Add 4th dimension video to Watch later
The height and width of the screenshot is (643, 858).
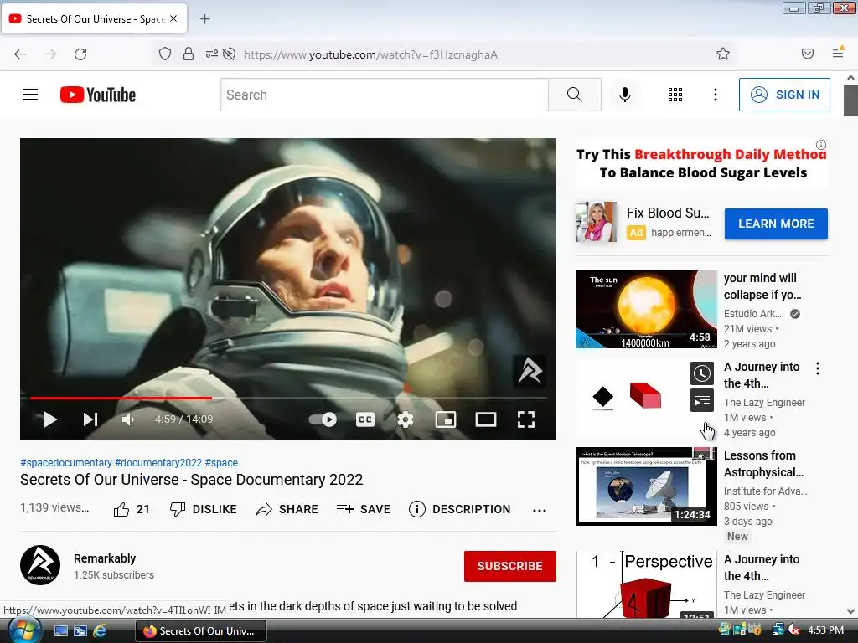tap(701, 373)
